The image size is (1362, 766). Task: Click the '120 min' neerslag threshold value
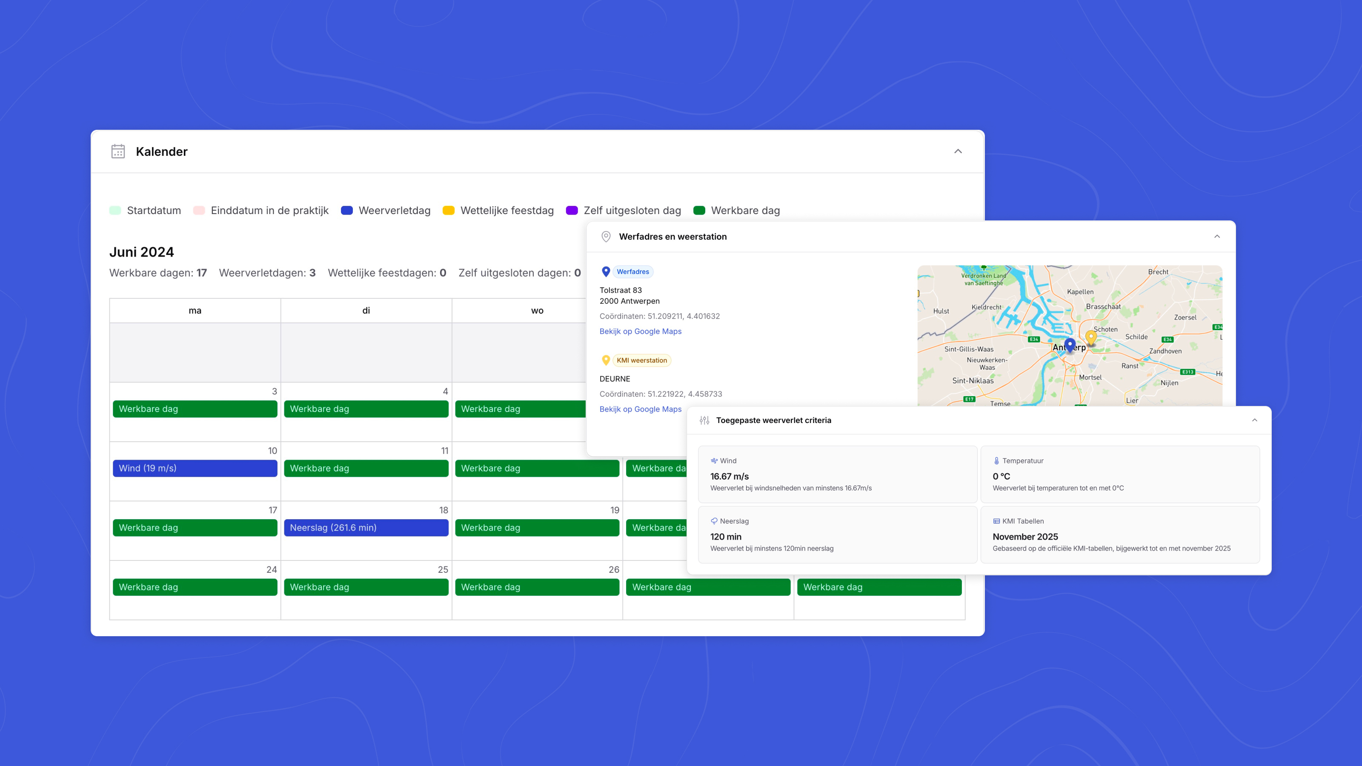[726, 537]
